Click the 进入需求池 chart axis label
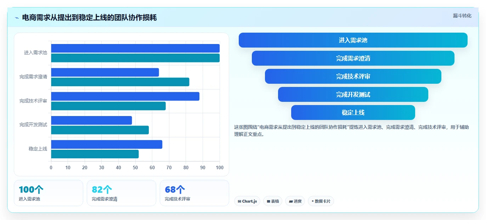486x220 pixels. coord(35,53)
